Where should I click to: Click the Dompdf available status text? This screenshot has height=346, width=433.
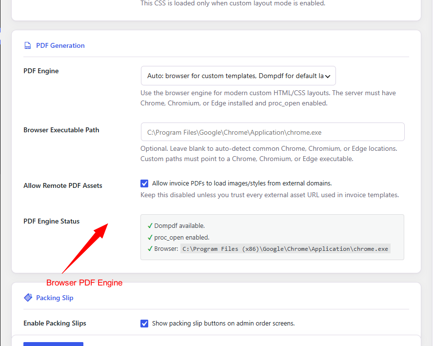pos(179,226)
